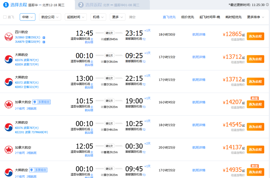Click Sichuan Airlines logo icon
The height and width of the screenshot is (178, 270).
(x=8, y=36)
